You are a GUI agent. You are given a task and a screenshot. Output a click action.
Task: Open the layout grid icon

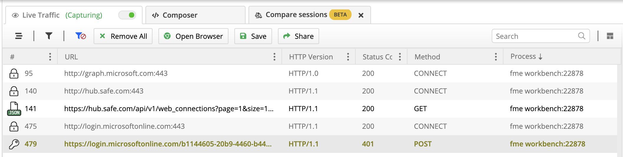coord(610,36)
